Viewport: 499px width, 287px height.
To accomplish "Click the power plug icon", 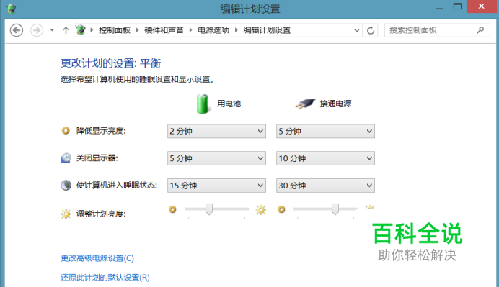I will [x=305, y=104].
